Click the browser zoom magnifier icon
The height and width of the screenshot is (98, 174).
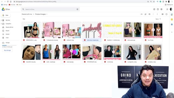point(151,2)
